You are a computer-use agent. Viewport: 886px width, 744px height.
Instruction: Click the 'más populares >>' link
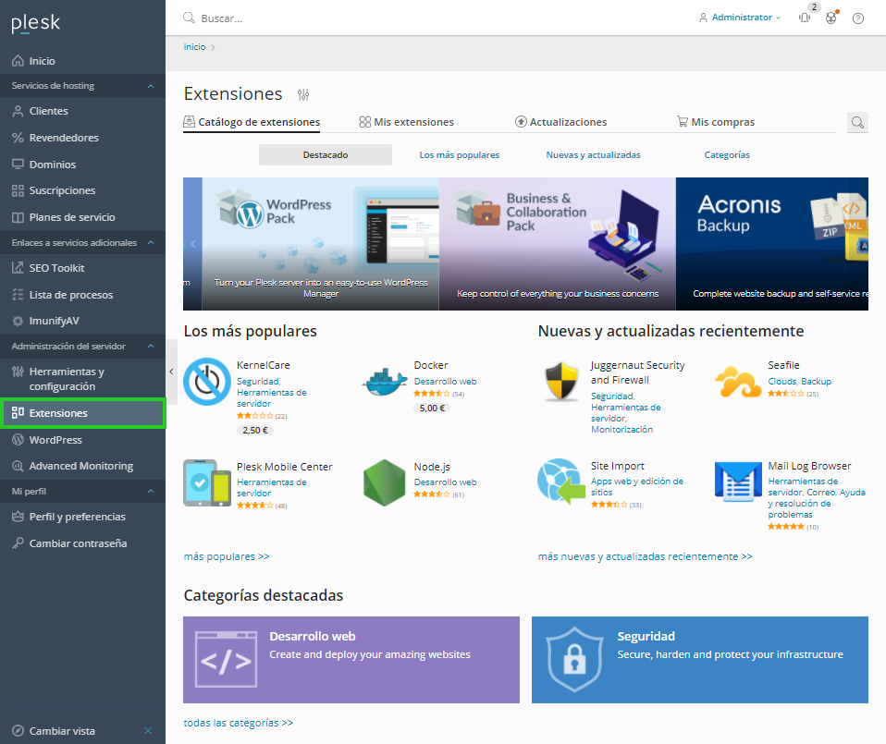(x=227, y=556)
